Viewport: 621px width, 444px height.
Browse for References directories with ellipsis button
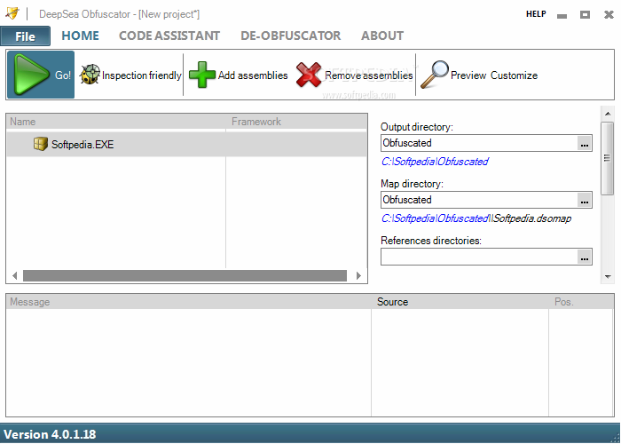585,257
